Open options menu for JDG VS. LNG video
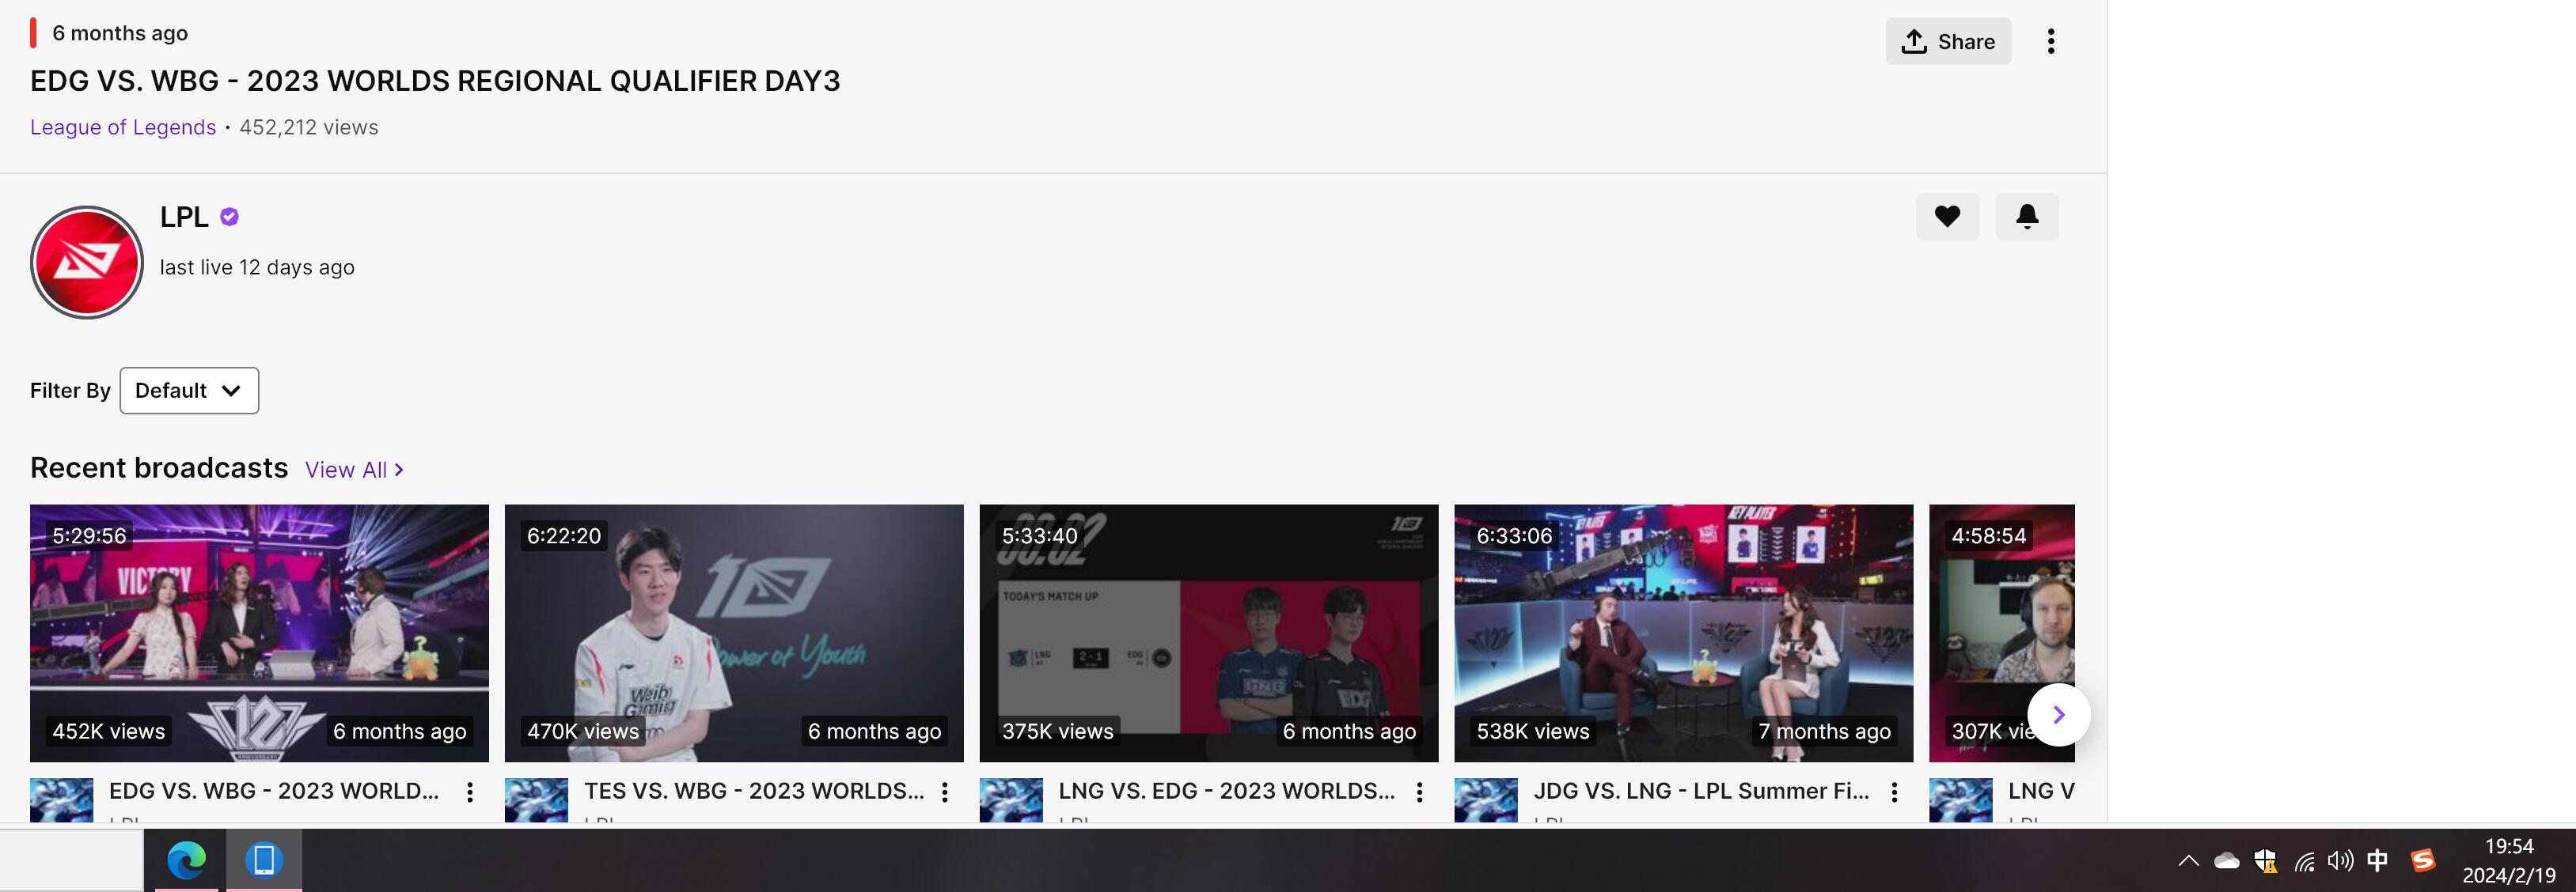This screenshot has height=892, width=2576. click(x=1893, y=792)
